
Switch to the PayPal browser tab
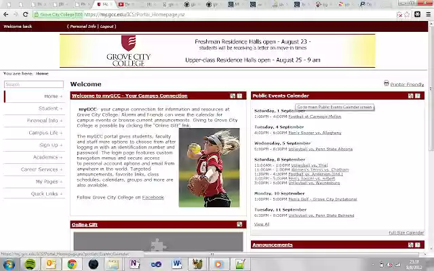369,5
